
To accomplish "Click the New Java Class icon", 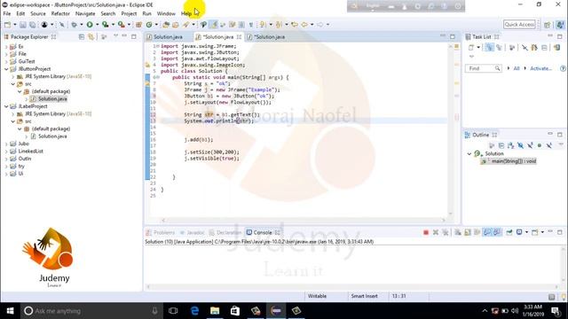I will pos(149,25).
